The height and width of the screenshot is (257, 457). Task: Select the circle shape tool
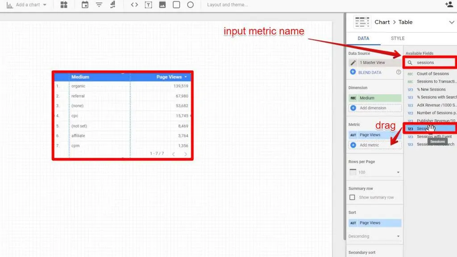point(191,5)
